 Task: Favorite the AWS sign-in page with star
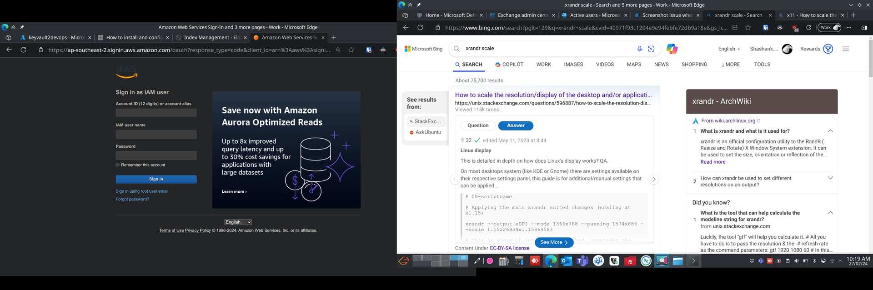pos(351,50)
